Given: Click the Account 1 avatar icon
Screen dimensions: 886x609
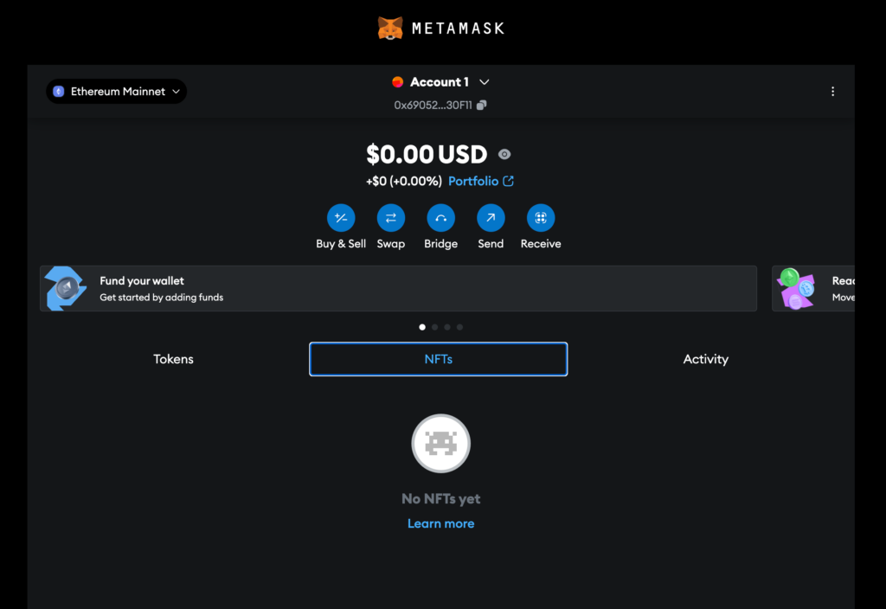Looking at the screenshot, I should [x=398, y=82].
